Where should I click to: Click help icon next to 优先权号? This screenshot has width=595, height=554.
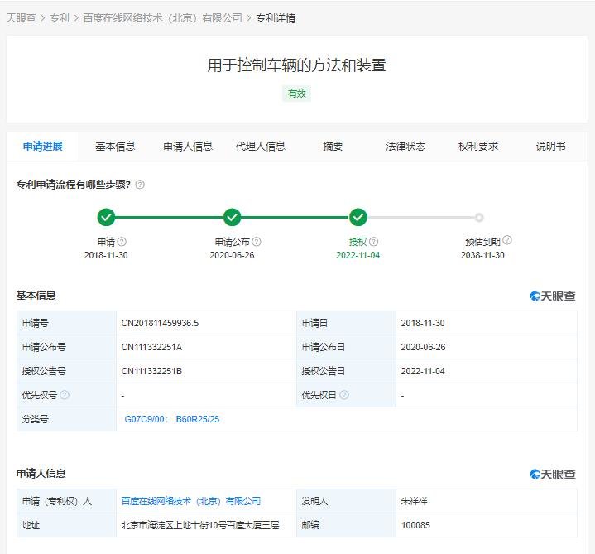click(65, 395)
